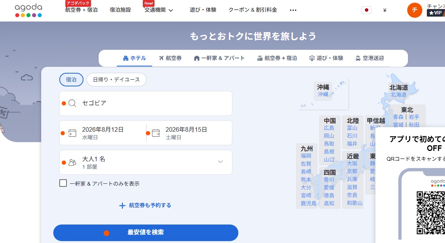Click the search magnifier icon
Screen dimensions: 445x243
point(73,103)
